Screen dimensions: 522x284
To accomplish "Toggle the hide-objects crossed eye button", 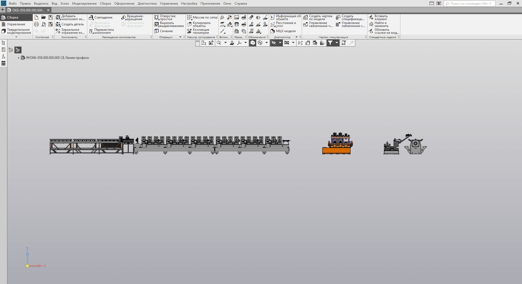I will coord(274,43).
